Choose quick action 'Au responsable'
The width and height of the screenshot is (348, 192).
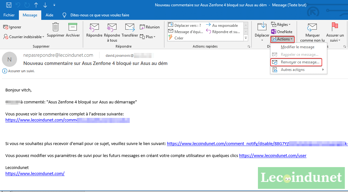click(222, 25)
